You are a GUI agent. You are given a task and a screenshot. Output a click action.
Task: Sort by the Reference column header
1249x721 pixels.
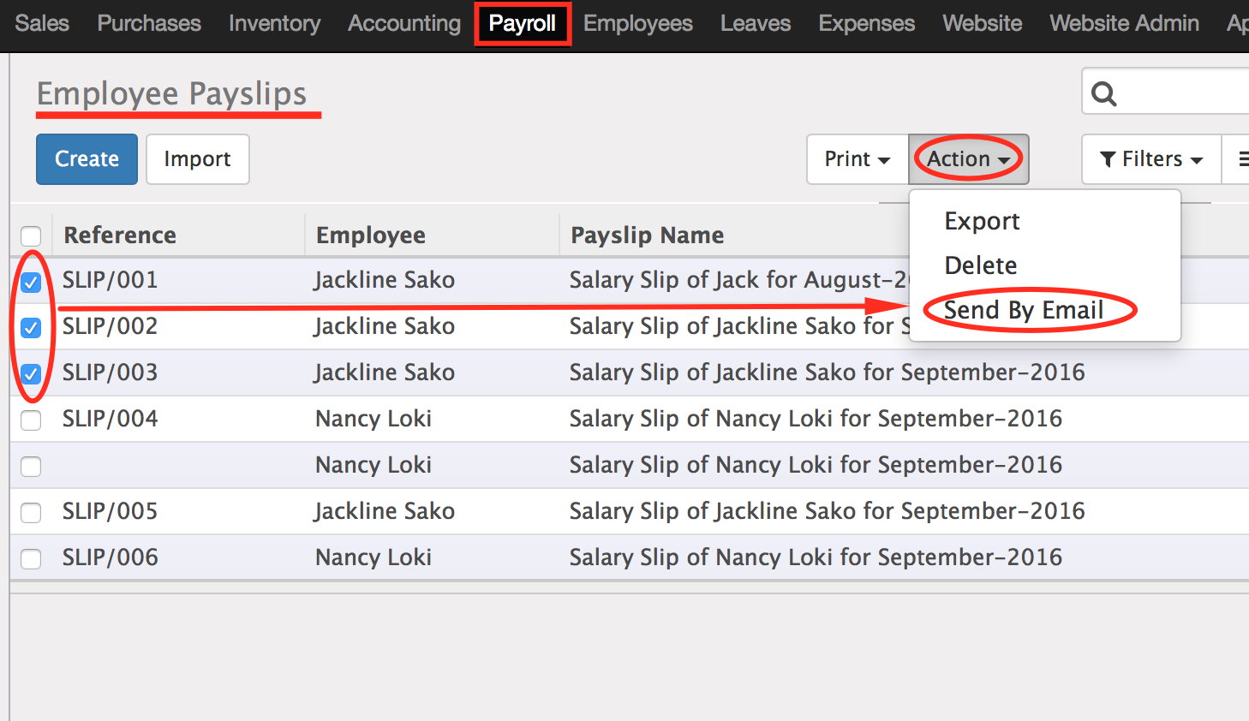coord(120,235)
